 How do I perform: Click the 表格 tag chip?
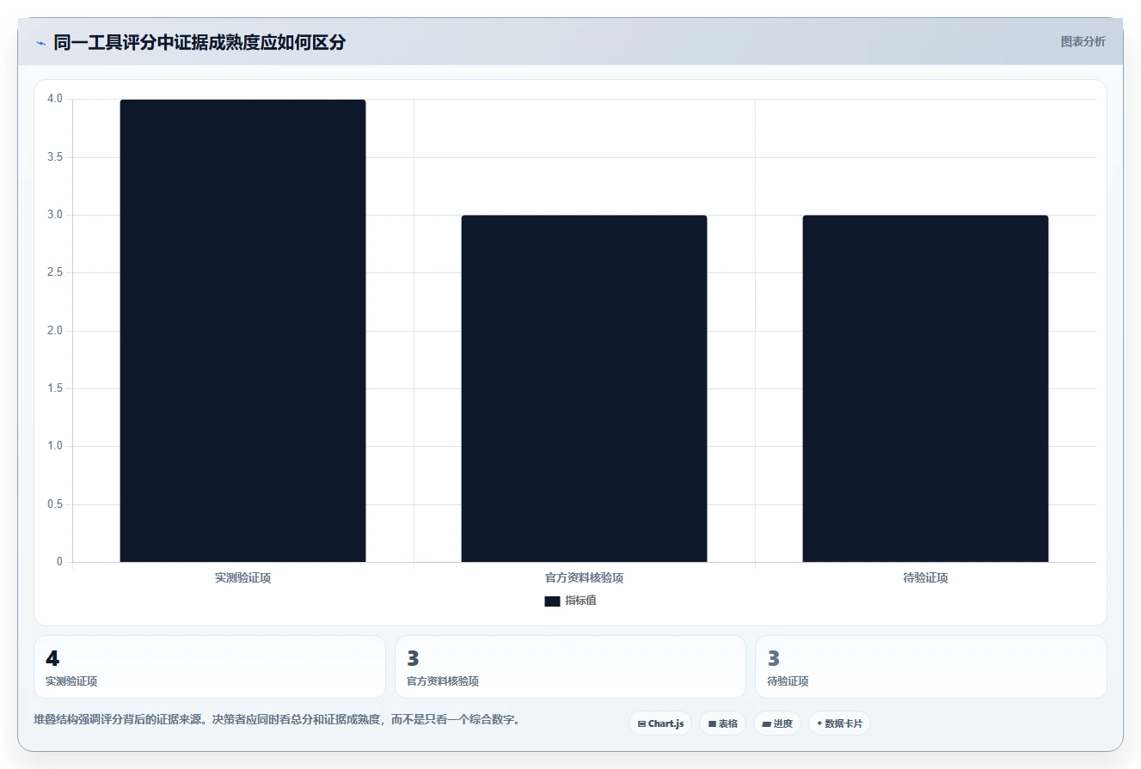click(x=722, y=723)
